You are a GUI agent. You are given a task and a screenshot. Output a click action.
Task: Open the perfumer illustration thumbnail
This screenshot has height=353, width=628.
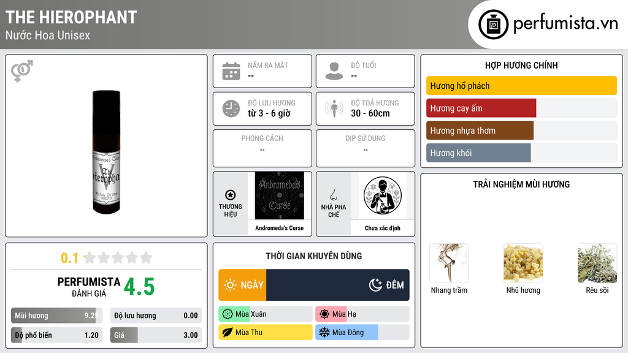[383, 195]
